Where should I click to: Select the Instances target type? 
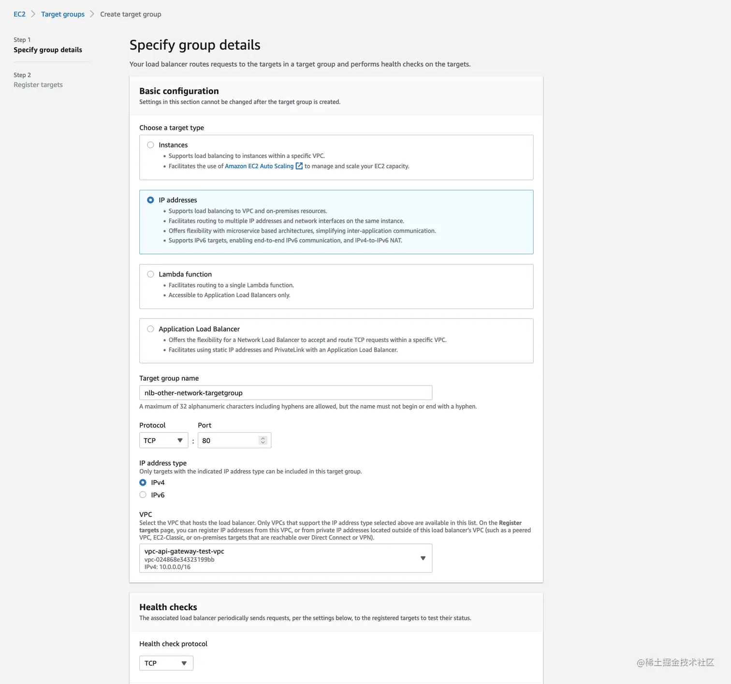pos(151,145)
